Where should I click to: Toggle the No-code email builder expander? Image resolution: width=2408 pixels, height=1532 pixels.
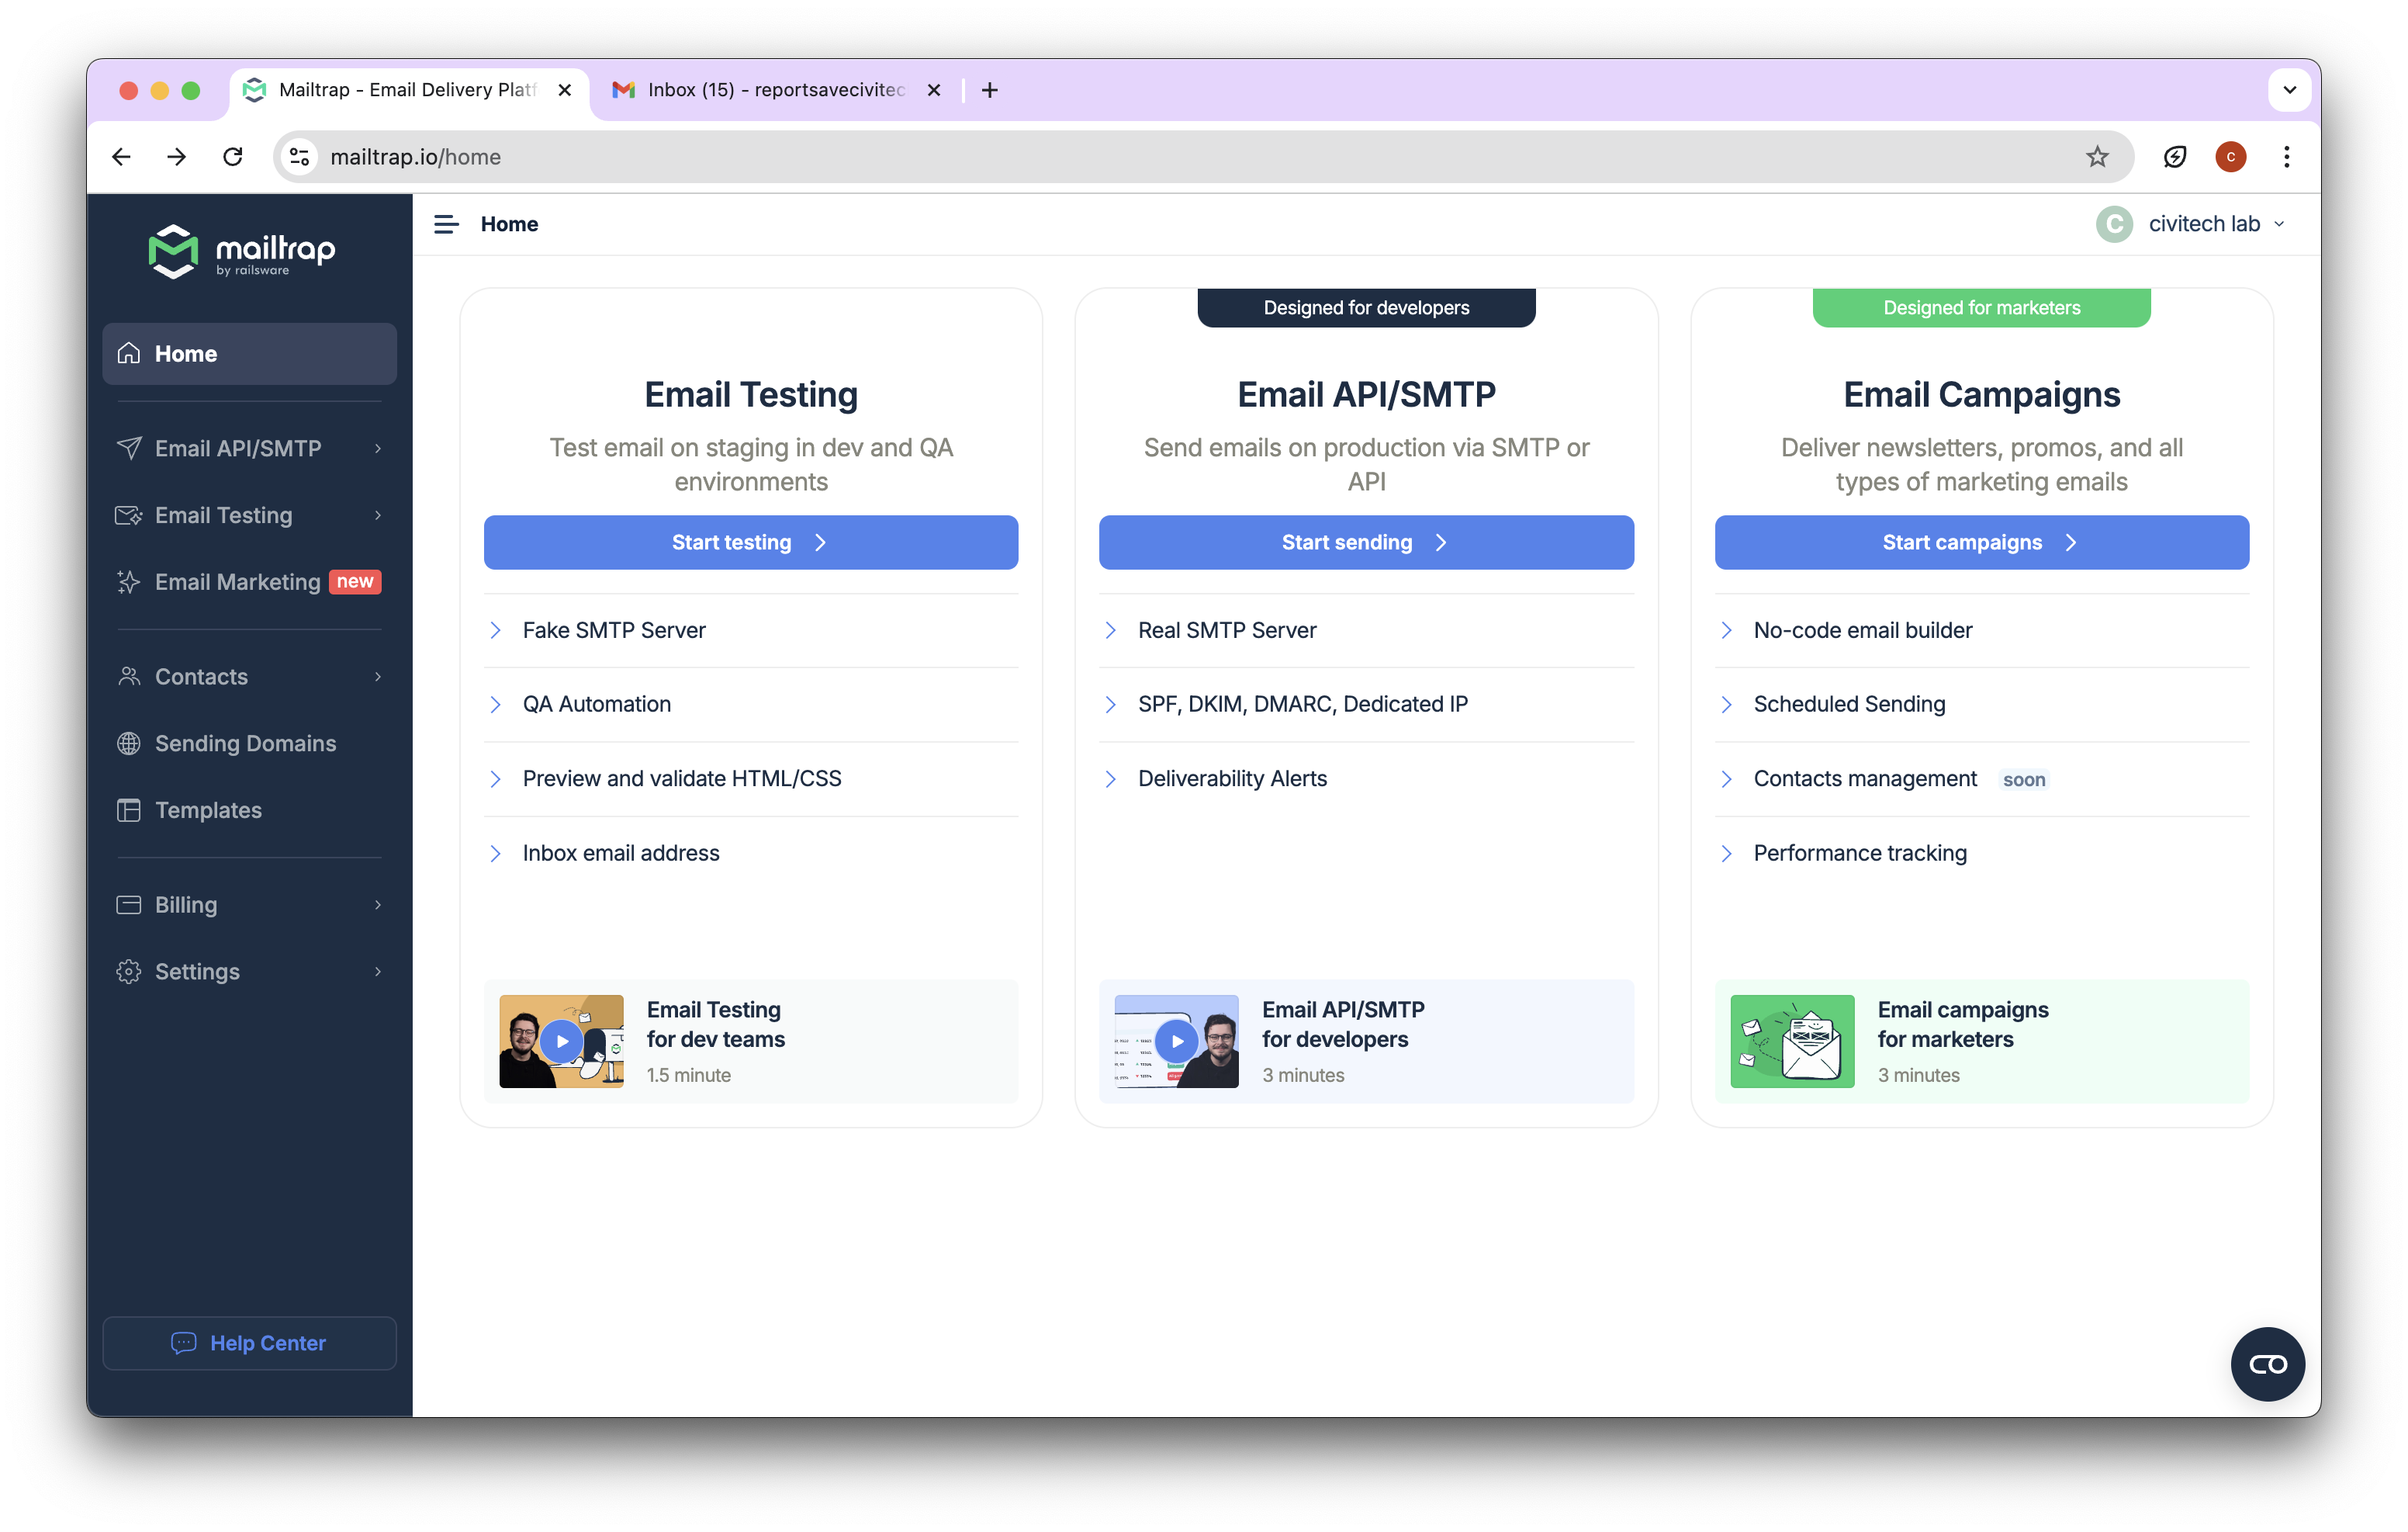1727,628
